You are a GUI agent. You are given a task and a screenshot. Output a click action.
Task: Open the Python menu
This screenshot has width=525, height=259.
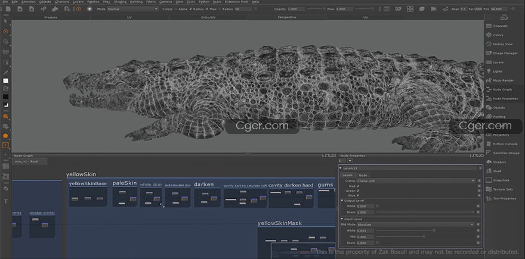click(204, 2)
